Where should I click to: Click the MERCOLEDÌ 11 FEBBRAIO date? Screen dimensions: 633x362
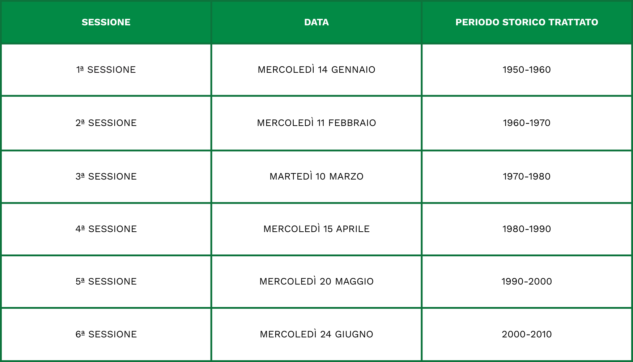[x=316, y=123]
